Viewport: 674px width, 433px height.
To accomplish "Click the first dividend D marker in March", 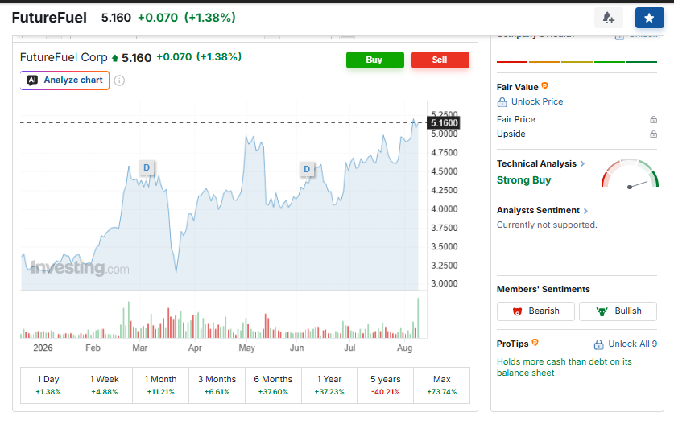I will coord(147,167).
